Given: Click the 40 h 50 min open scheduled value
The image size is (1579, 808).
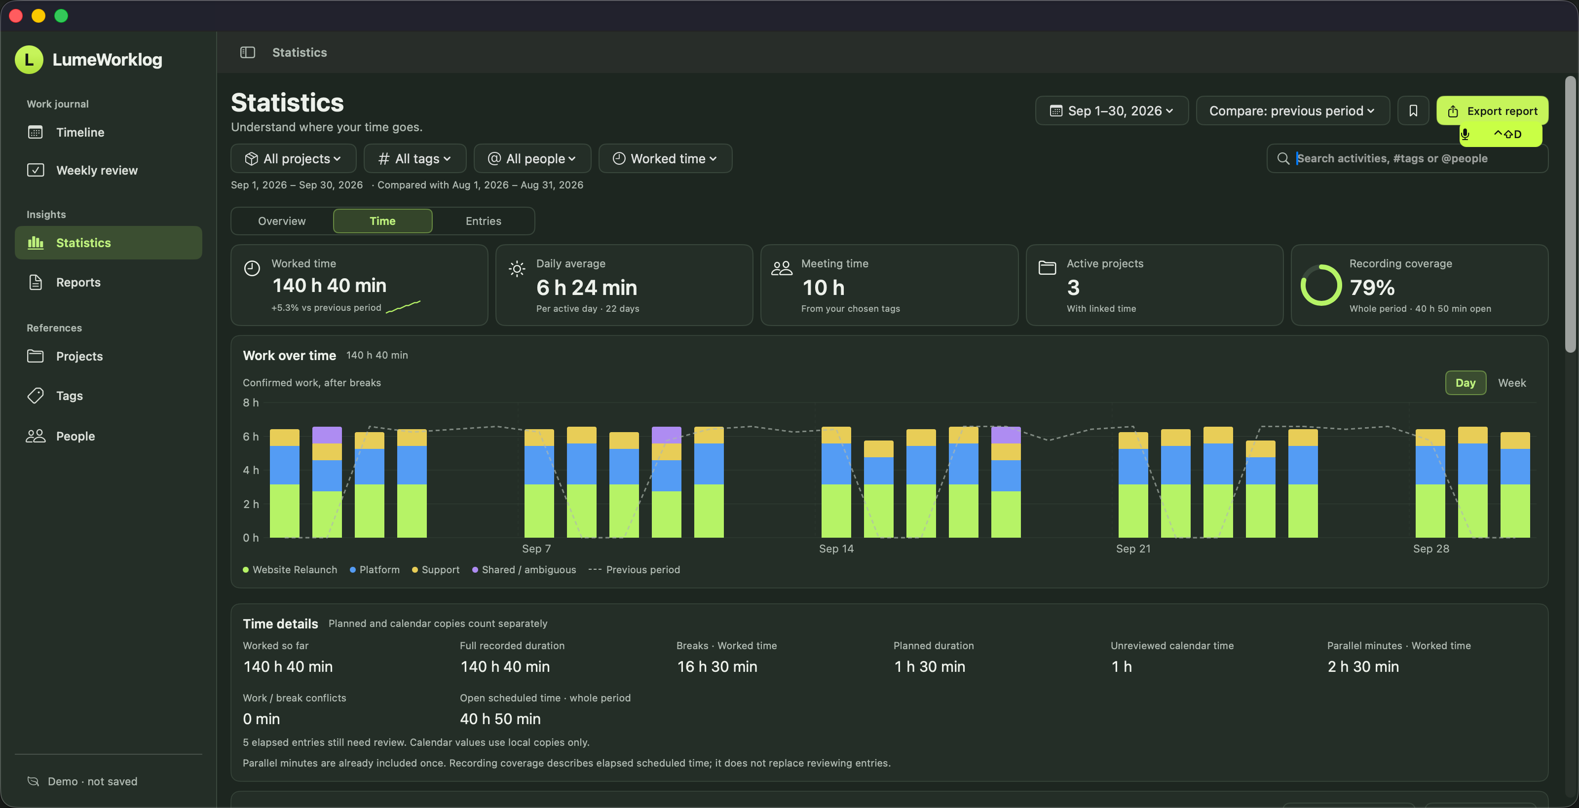Looking at the screenshot, I should click(x=500, y=719).
